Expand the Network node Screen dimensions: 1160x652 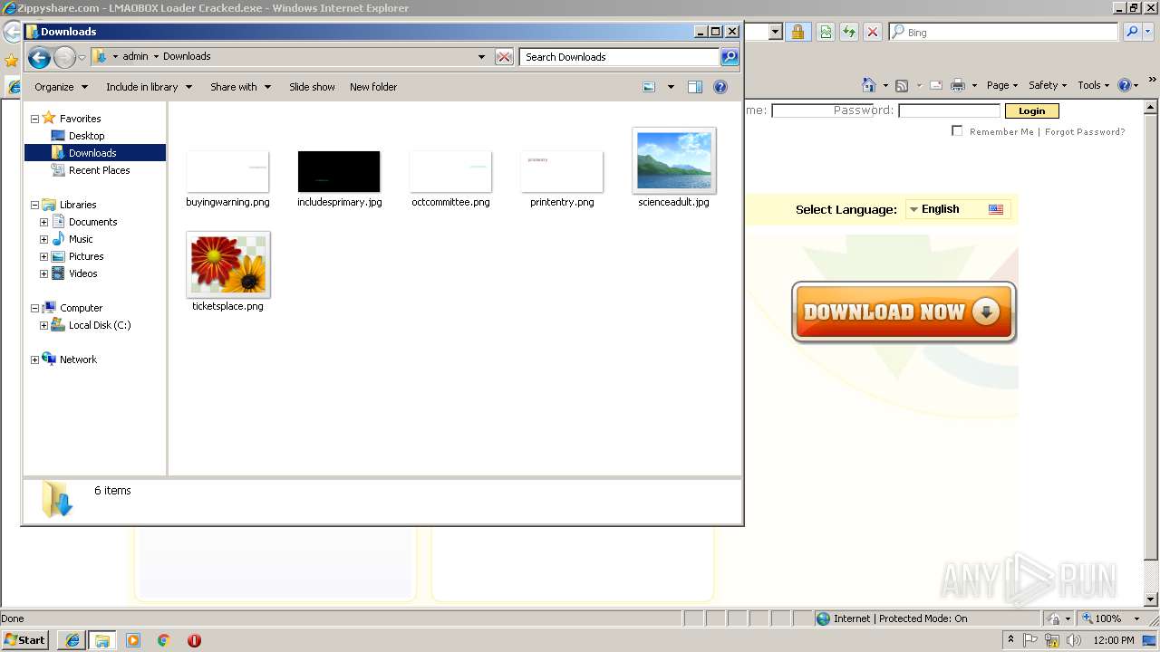tap(34, 360)
